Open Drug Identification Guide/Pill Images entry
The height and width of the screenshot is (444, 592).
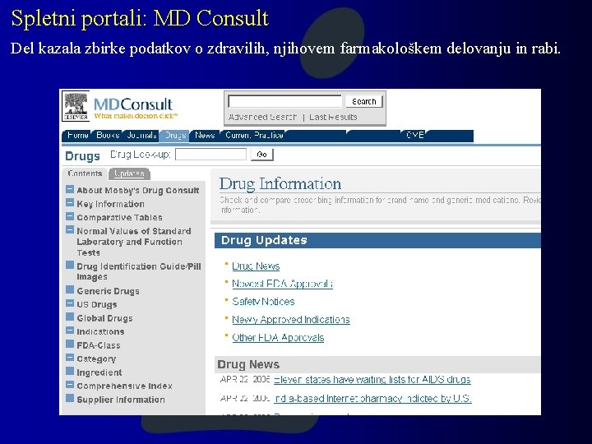tap(139, 271)
